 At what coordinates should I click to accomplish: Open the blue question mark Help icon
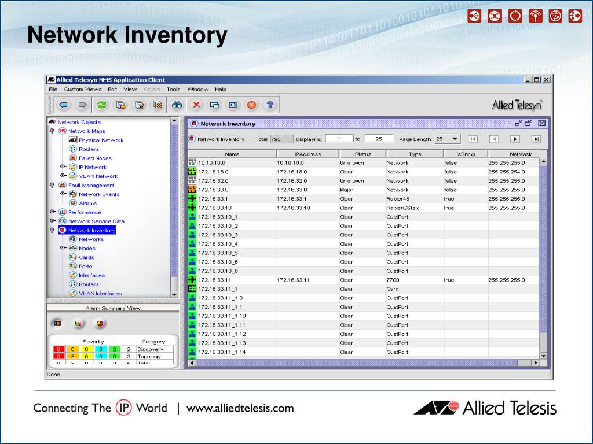pyautogui.click(x=270, y=105)
